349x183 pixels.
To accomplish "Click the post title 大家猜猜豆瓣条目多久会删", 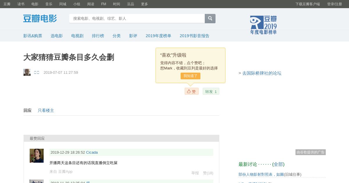I will (69, 57).
